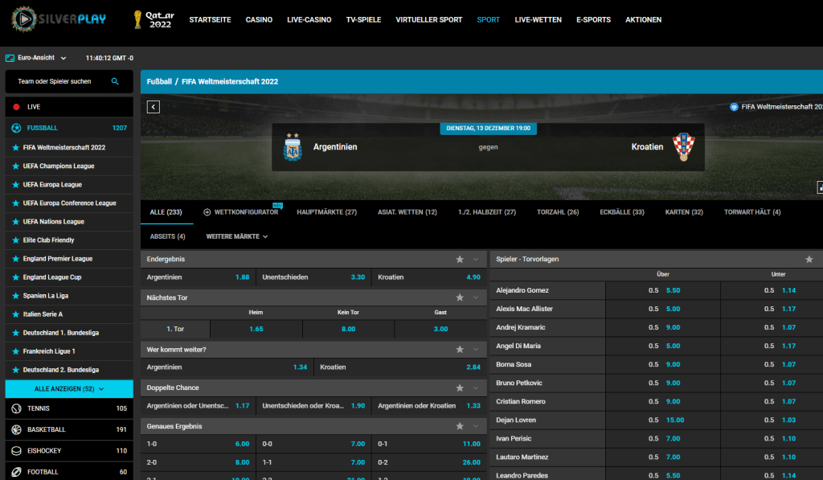Toggle star next to England Premier League

(x=16, y=258)
